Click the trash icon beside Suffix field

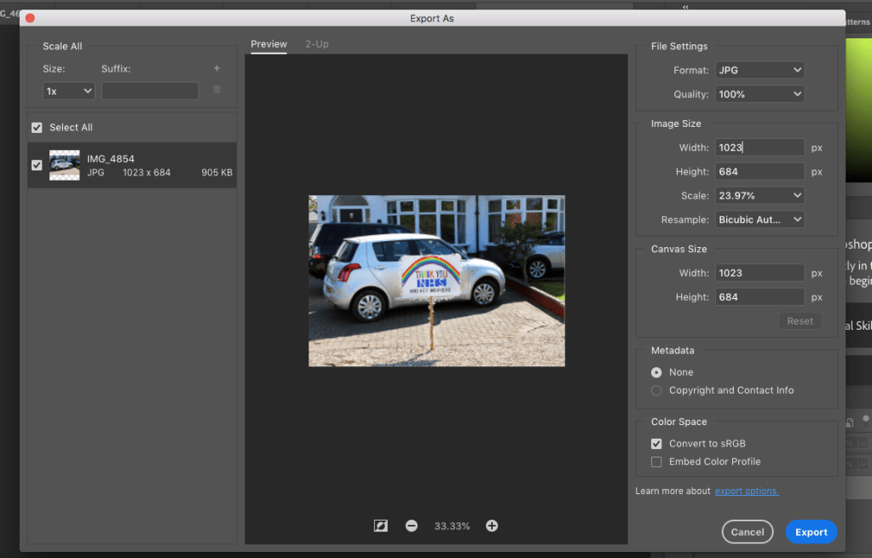(x=217, y=89)
